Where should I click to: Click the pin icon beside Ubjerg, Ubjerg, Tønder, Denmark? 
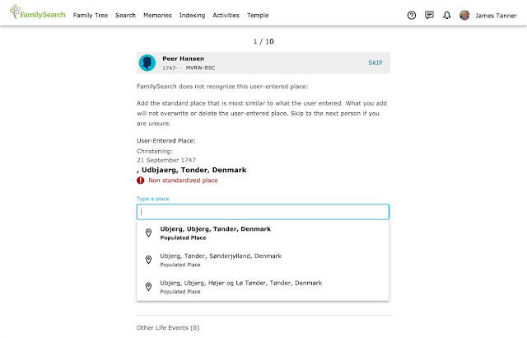point(148,232)
